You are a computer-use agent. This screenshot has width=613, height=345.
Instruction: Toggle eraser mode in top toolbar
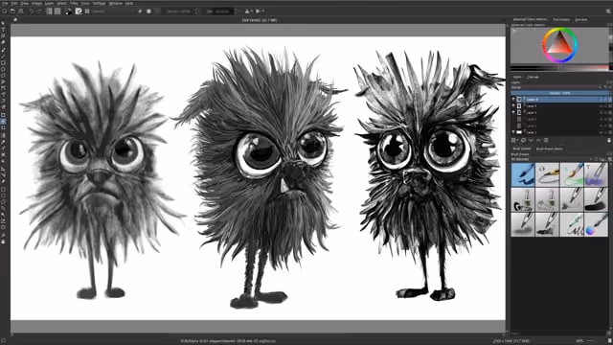point(140,11)
